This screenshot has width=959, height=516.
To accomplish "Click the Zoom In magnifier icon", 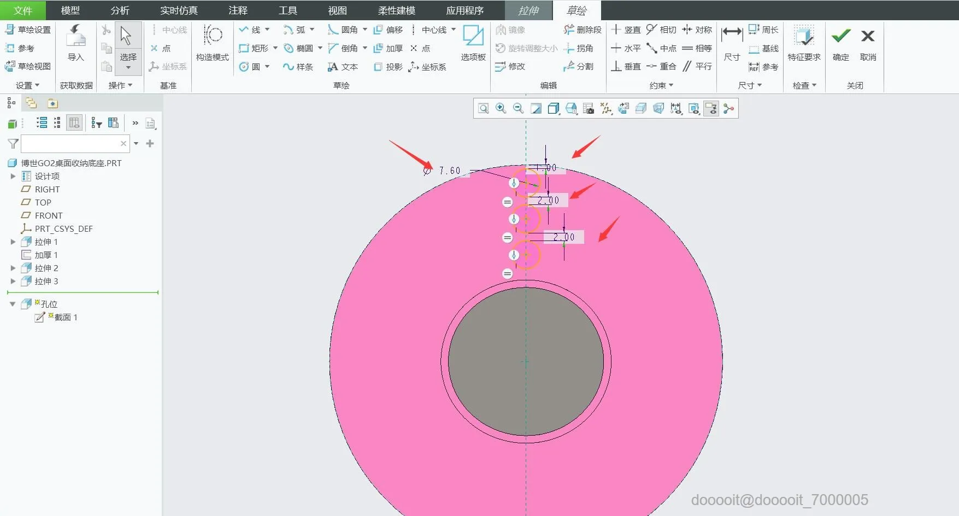I will (x=501, y=109).
